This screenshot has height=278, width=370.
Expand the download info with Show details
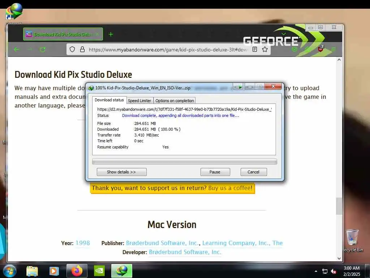point(121,172)
